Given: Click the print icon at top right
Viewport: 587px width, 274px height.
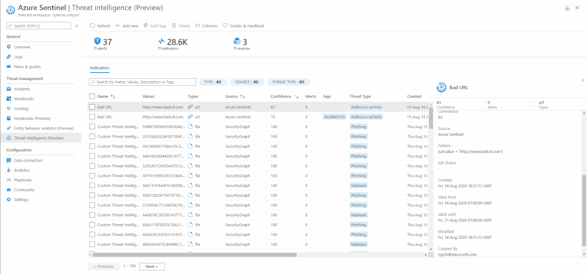Looking at the screenshot, I should pos(568,8).
